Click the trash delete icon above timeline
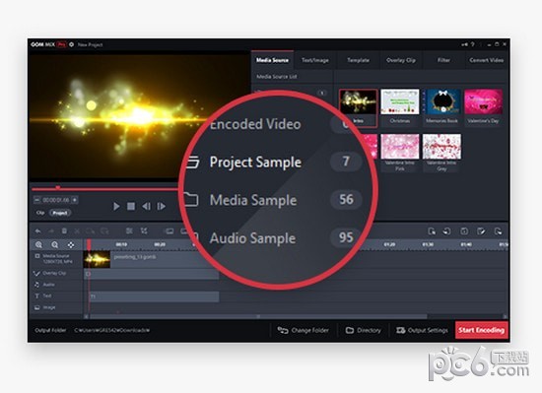The height and width of the screenshot is (393, 542). pyautogui.click(x=64, y=230)
